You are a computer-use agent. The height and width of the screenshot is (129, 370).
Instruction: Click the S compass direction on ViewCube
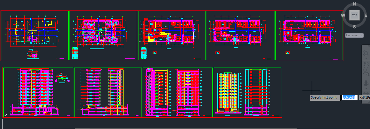click(x=354, y=27)
